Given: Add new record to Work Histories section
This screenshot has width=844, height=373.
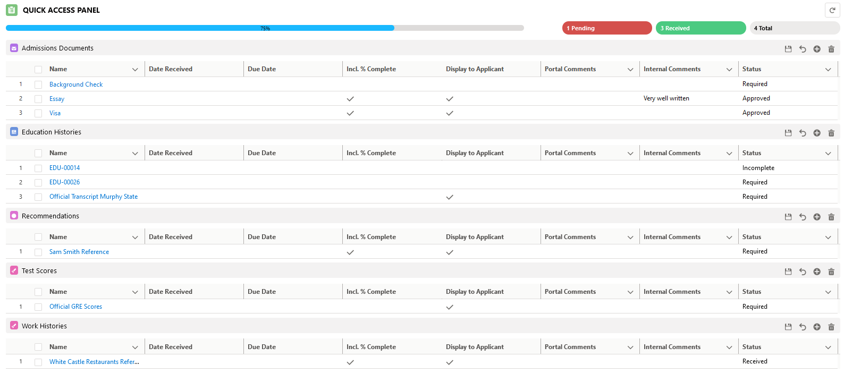Looking at the screenshot, I should point(817,327).
